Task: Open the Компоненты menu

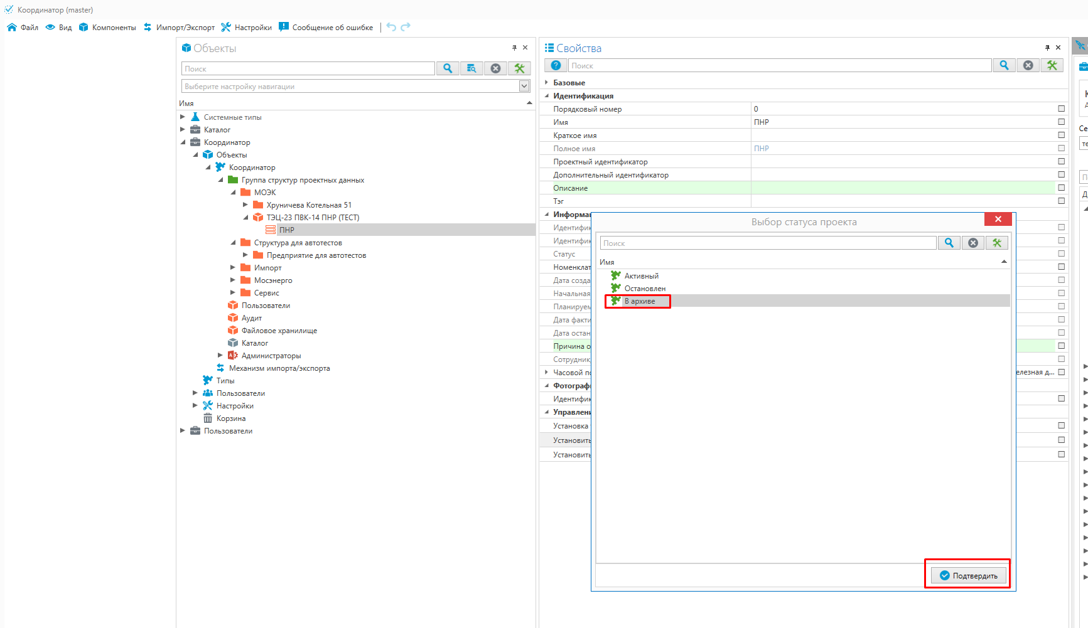Action: (107, 27)
